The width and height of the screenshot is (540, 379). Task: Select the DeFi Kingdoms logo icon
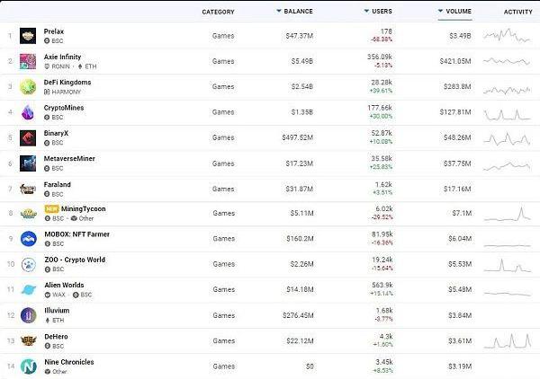(28, 86)
